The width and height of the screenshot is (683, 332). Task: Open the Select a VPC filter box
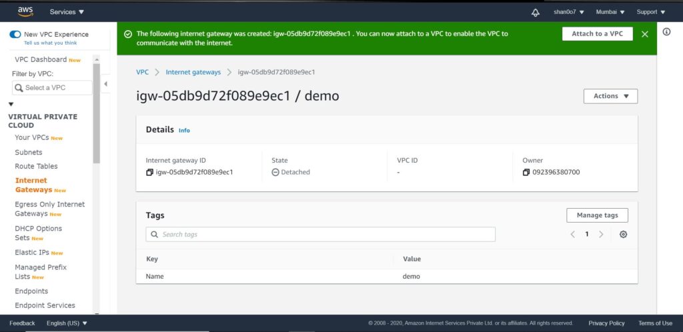pos(52,87)
